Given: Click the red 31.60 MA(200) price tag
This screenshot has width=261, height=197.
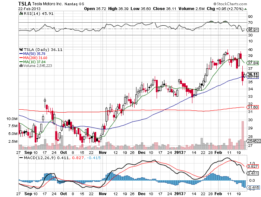Looking at the screenshot, I should pos(253,107).
